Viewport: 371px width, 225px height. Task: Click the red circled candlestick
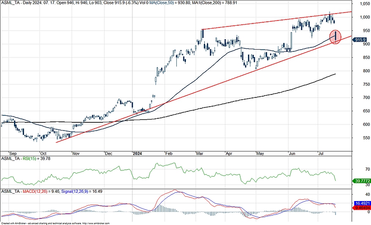(x=336, y=37)
